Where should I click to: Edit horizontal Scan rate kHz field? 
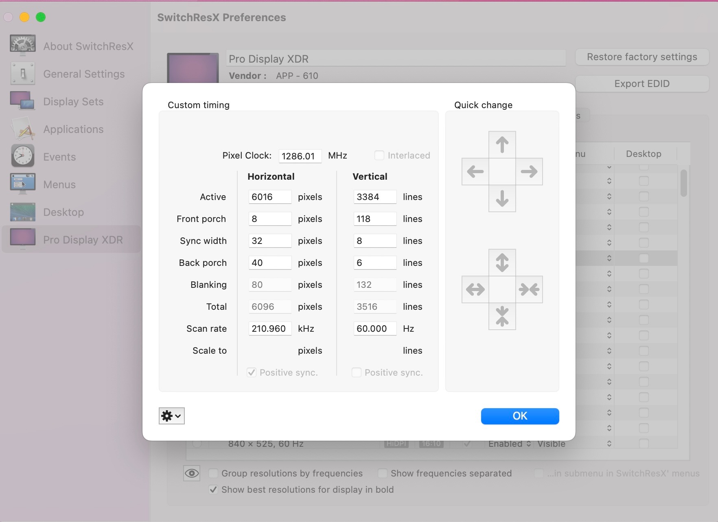(x=270, y=328)
